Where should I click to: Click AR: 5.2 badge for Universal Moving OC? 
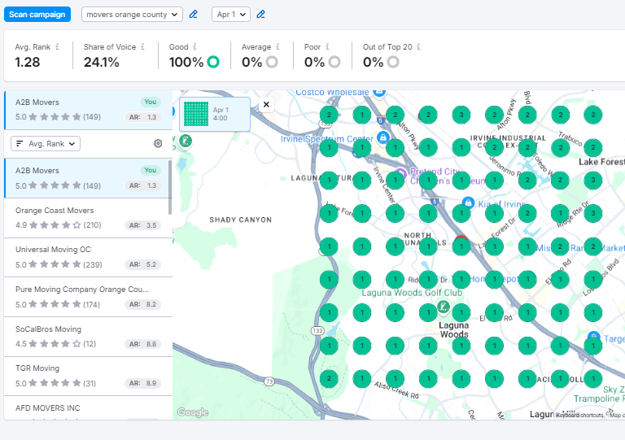[x=142, y=264]
